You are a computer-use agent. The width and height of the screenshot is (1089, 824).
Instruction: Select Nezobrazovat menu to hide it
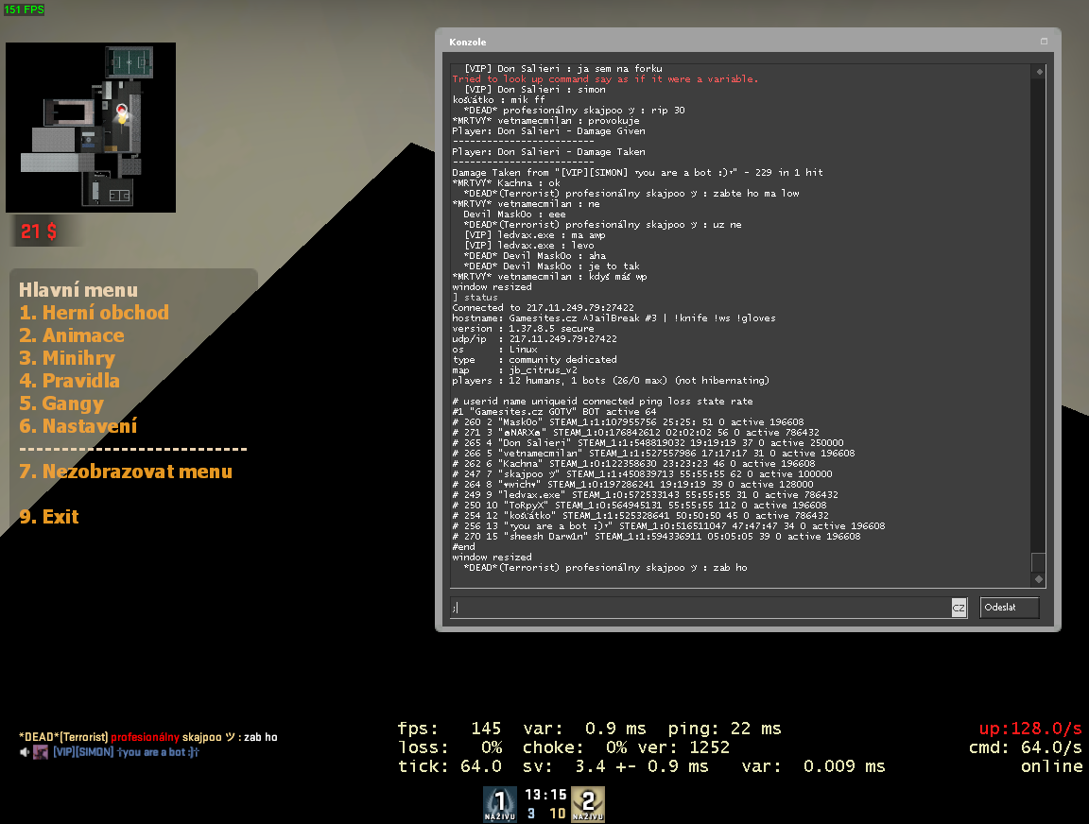[x=125, y=472]
